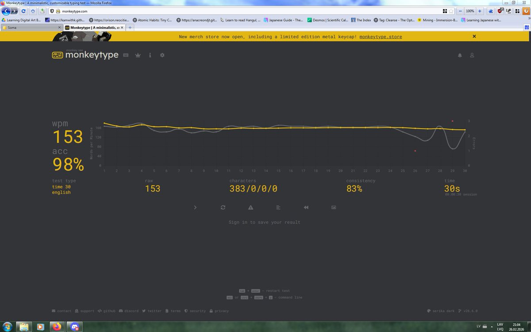
Task: Open the monkeytype.store link in banner
Action: click(381, 37)
